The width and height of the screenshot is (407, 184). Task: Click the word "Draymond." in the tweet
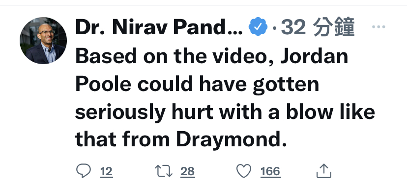click(232, 140)
